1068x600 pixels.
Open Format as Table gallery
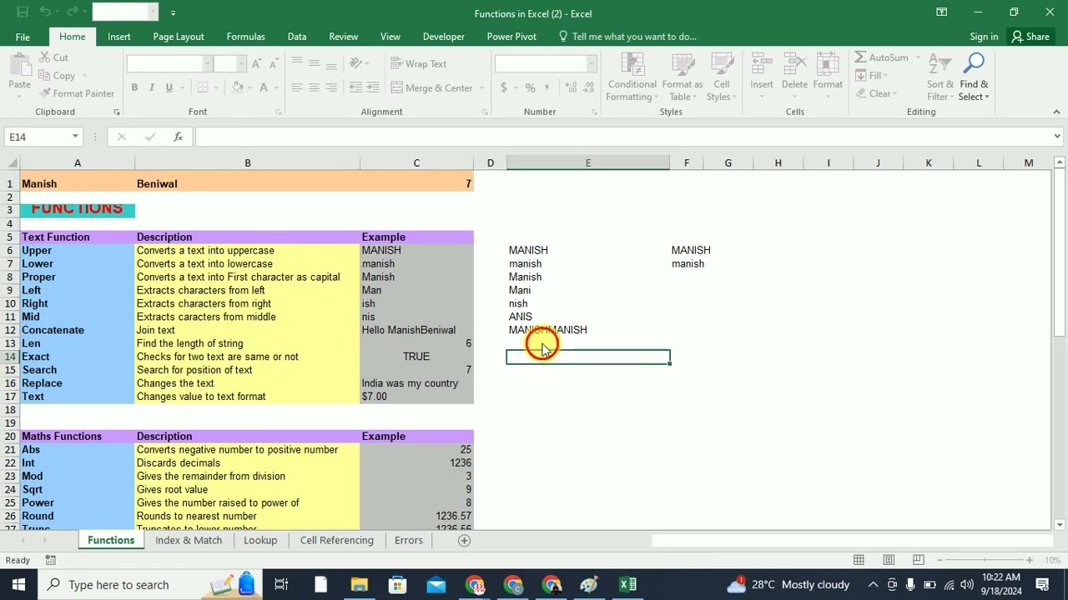click(x=683, y=77)
